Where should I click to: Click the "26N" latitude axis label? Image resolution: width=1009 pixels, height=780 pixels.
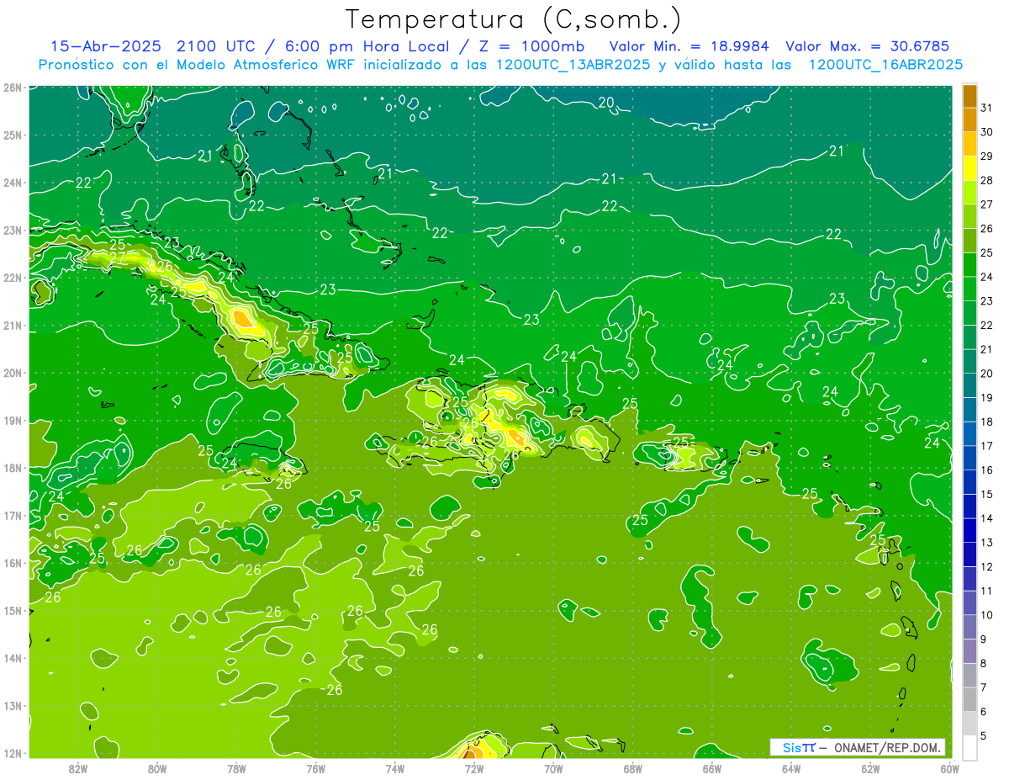click(13, 87)
